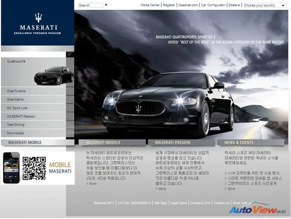Viewport: 291px width, 219px height.
Task: Open the Choose your country dropdown
Action: coord(264,5)
